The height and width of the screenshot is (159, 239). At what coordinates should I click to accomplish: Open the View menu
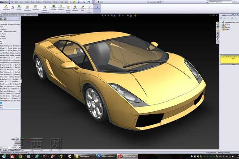(x=21, y=2)
